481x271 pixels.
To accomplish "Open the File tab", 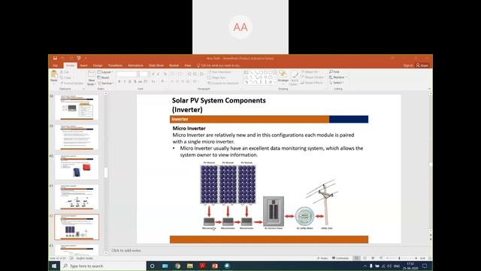I will (55, 65).
